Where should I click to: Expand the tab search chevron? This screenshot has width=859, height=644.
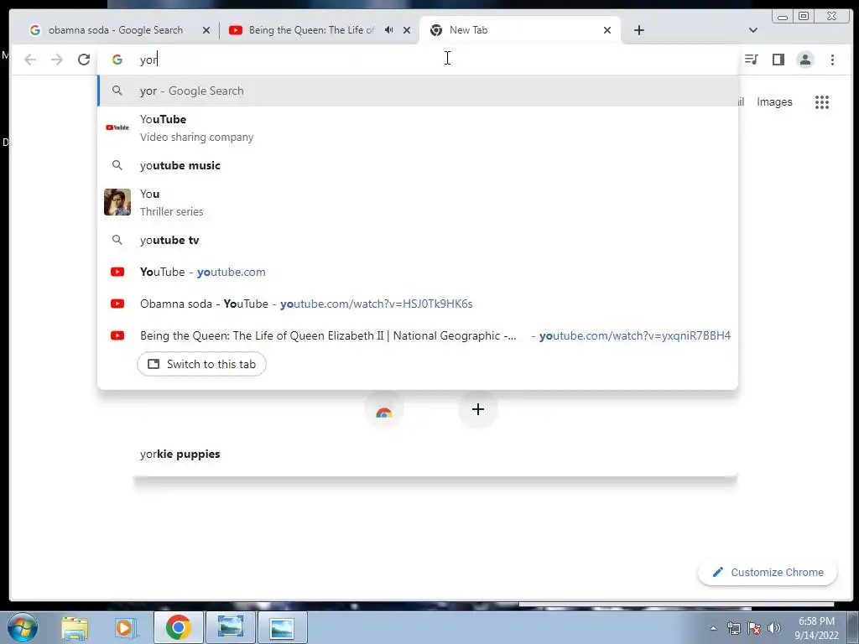752,30
